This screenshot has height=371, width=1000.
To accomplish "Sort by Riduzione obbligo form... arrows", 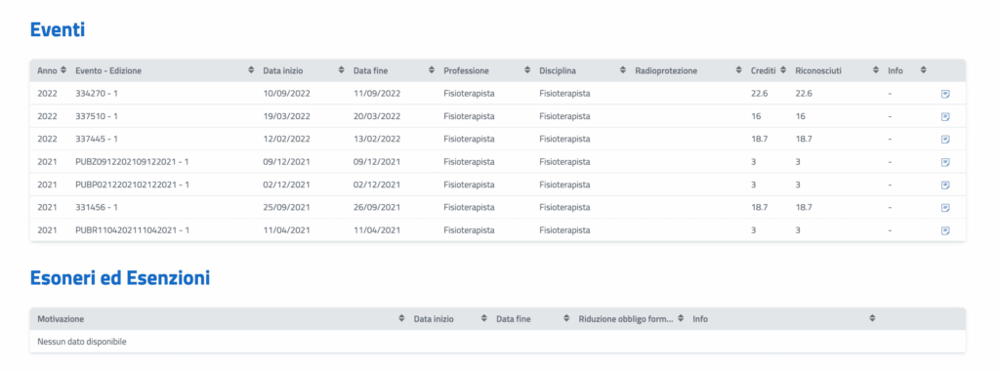I will click(681, 318).
